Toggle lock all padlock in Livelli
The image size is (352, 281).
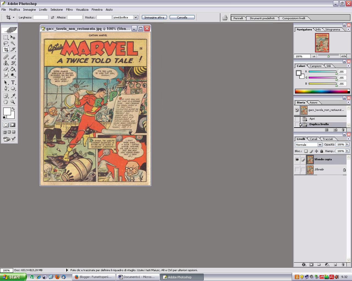pos(321,151)
